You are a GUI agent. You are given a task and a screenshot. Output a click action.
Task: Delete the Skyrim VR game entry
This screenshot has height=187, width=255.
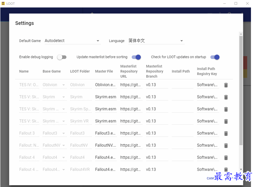coord(226,121)
